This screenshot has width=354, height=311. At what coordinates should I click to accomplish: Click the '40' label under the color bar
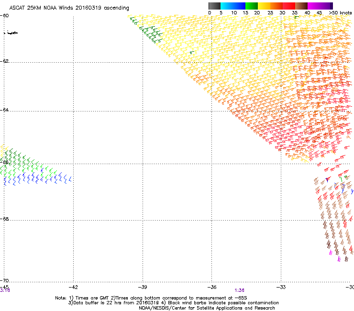point(307,13)
